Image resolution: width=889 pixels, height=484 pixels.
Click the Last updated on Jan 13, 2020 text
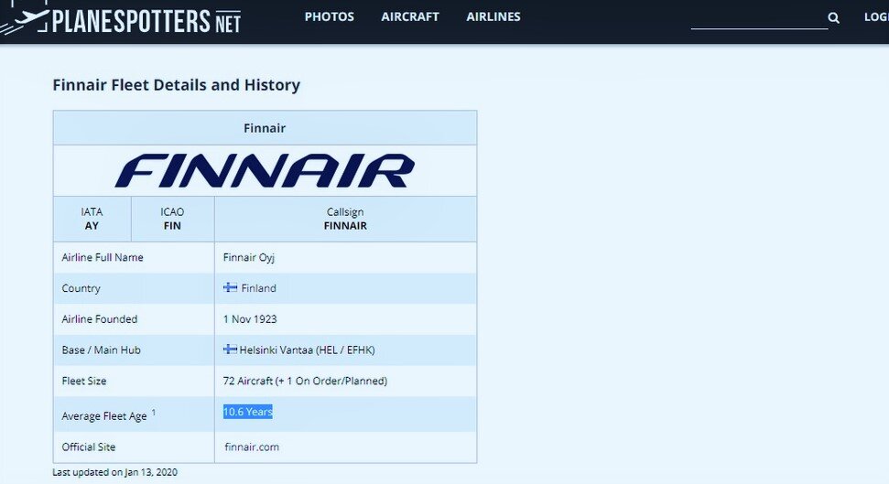(x=114, y=472)
